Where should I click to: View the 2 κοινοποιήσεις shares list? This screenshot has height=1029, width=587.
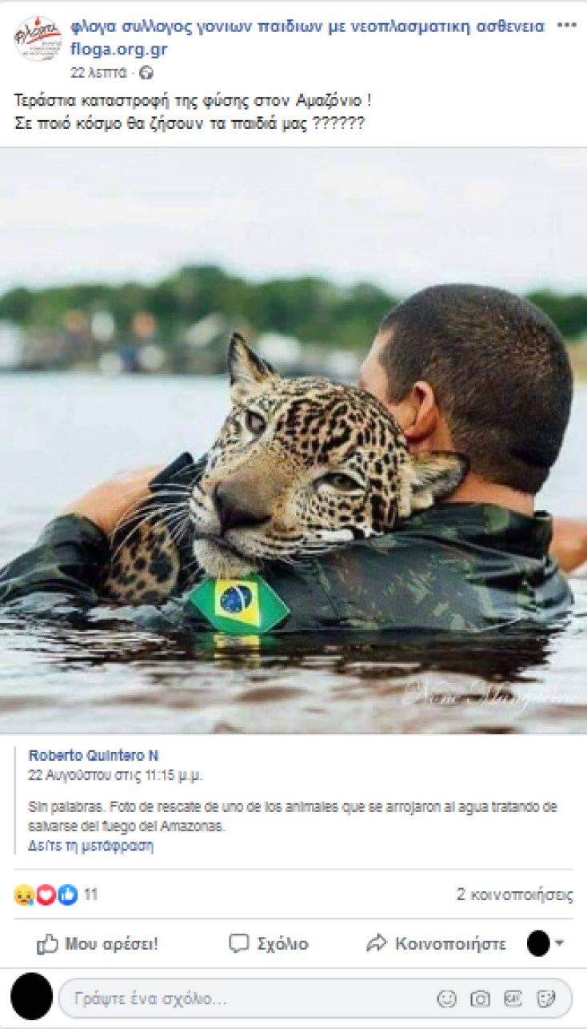tap(514, 894)
